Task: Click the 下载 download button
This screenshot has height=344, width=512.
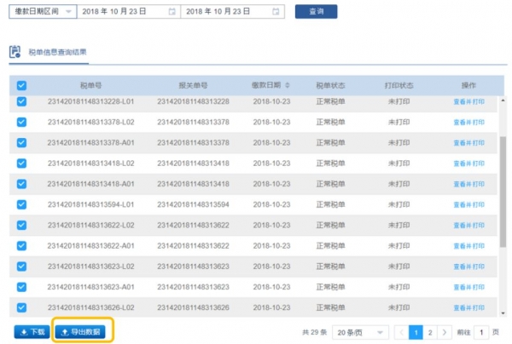Action: [x=31, y=331]
